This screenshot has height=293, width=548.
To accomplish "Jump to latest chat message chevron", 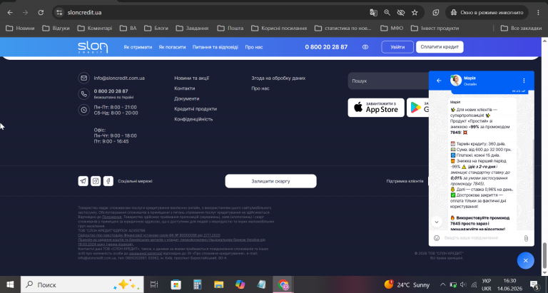I will click(x=437, y=222).
